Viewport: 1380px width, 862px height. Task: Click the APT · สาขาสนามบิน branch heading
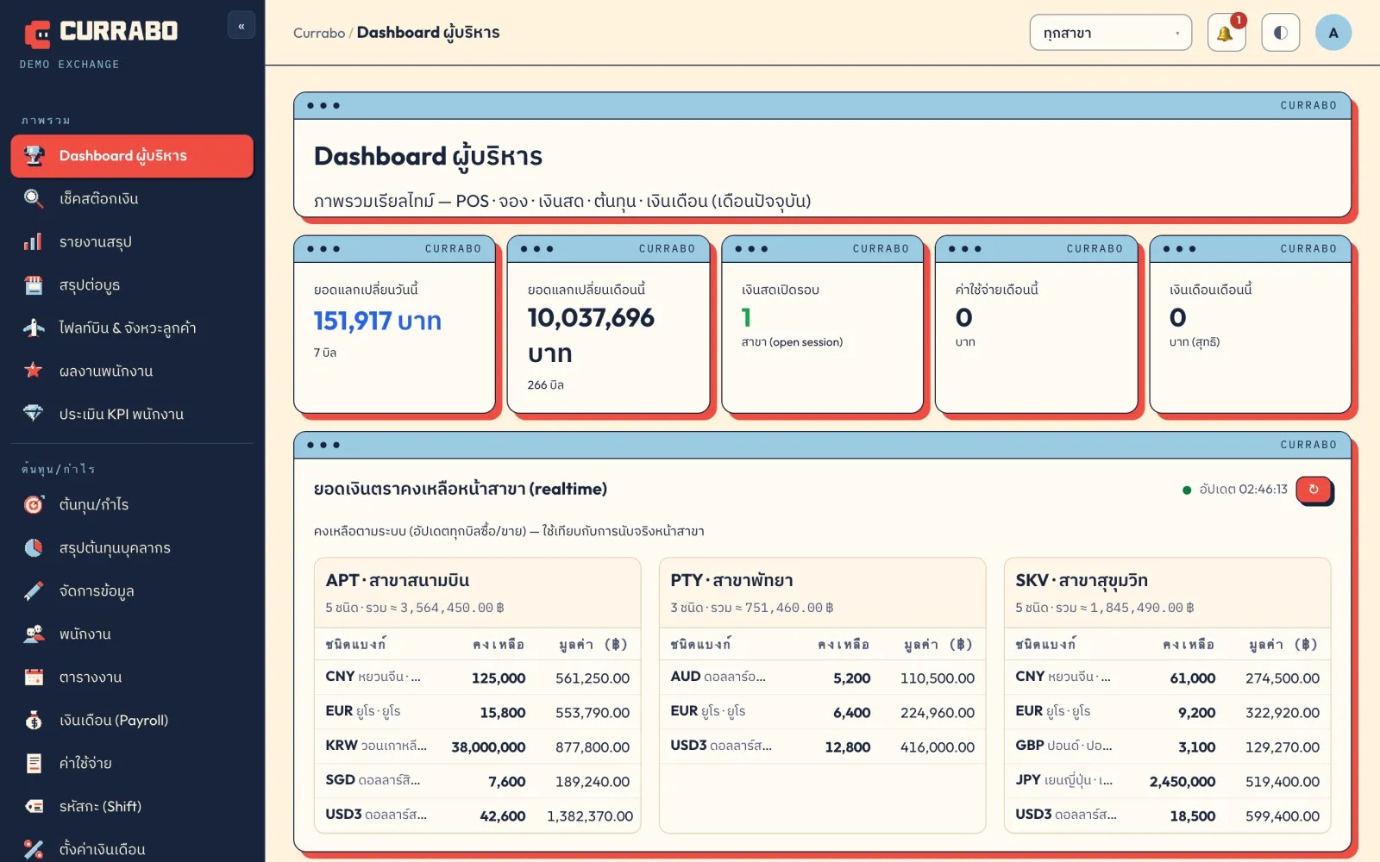click(398, 580)
